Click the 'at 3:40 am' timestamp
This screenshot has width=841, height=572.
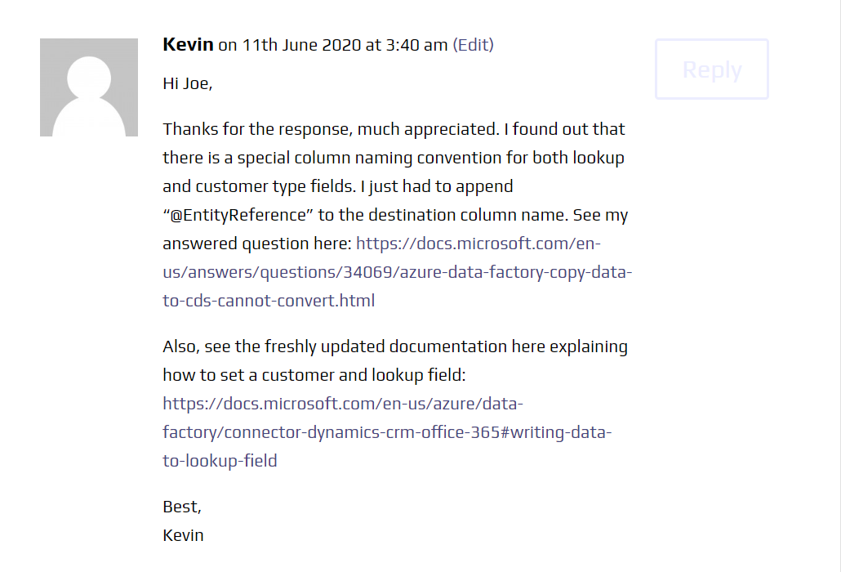pyautogui.click(x=407, y=45)
